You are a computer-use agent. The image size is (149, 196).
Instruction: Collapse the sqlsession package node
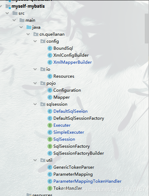[x=35, y=104]
